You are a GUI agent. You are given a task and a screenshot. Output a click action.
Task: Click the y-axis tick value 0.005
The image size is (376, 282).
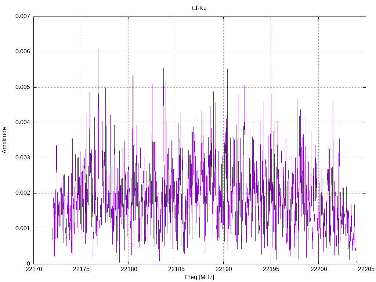[x=23, y=87]
